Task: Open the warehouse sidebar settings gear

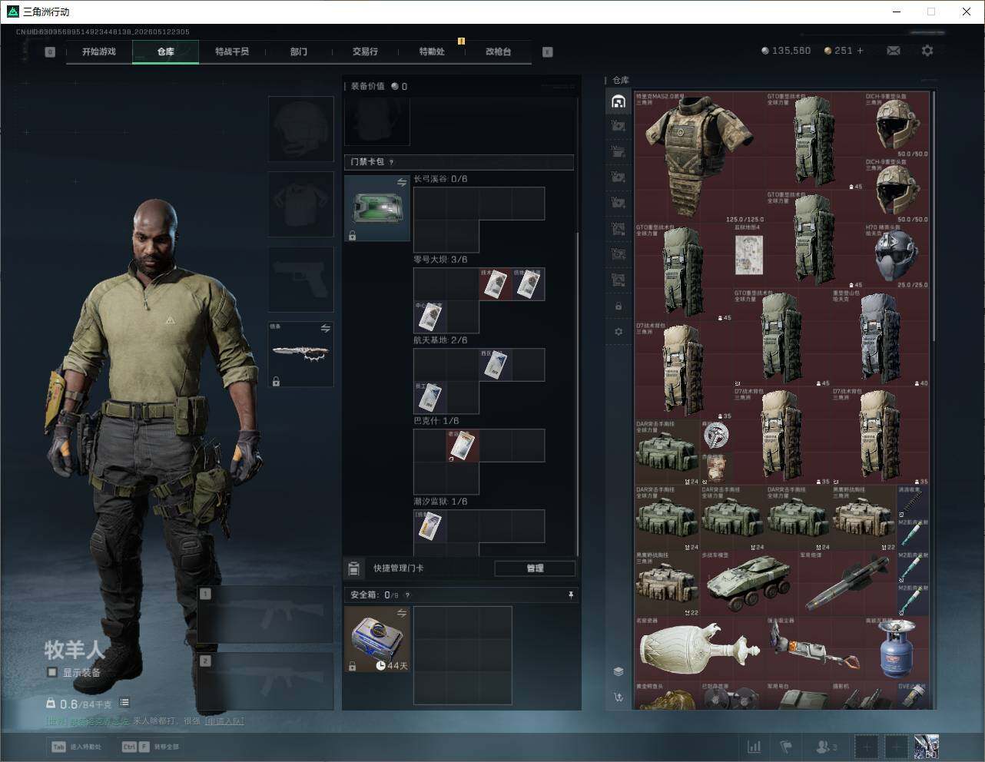Action: point(619,332)
